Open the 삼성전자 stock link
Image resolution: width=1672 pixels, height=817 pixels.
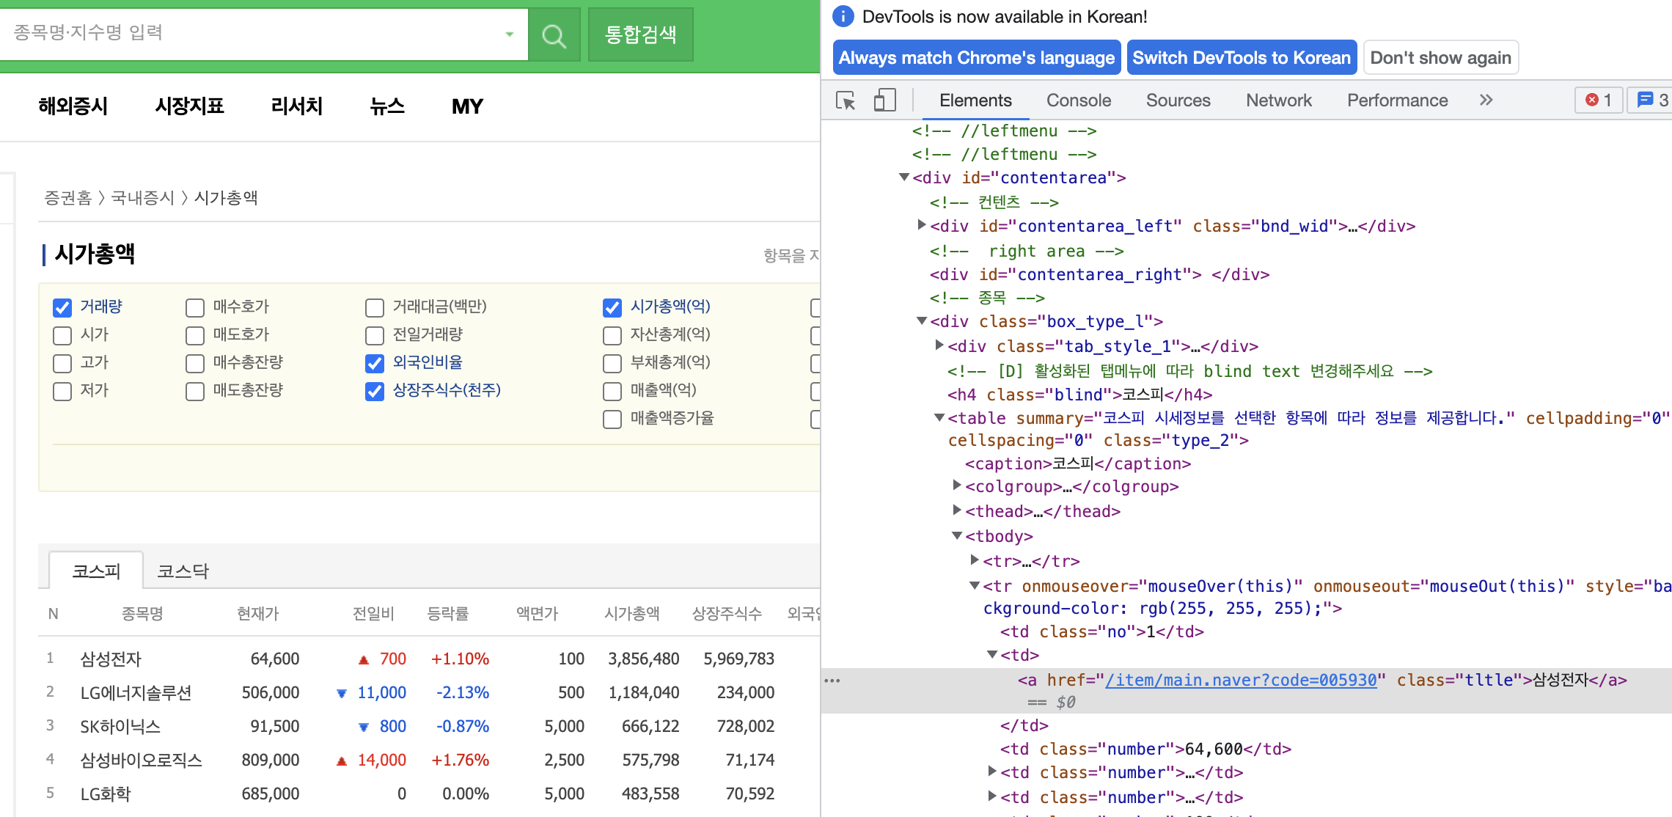coord(111,659)
